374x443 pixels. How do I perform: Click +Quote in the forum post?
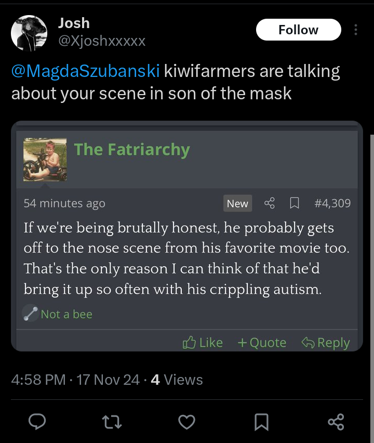pyautogui.click(x=262, y=343)
